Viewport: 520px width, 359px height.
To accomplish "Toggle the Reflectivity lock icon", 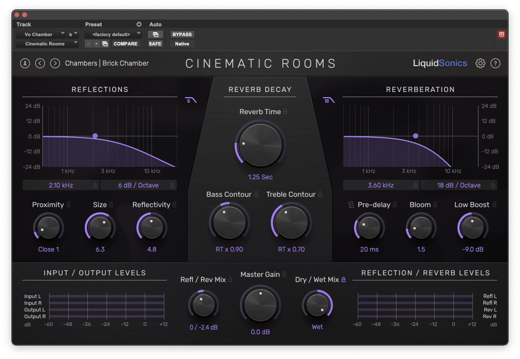I will click(x=174, y=204).
